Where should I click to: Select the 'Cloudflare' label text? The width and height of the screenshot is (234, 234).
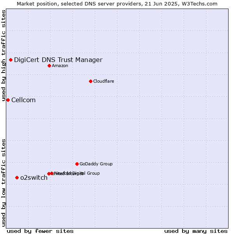(104, 81)
